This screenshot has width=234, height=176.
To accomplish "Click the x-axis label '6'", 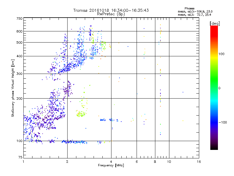I will coord(137,162).
